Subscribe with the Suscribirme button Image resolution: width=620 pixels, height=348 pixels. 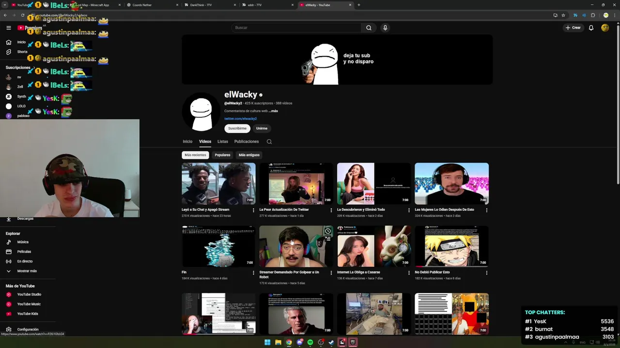(237, 128)
